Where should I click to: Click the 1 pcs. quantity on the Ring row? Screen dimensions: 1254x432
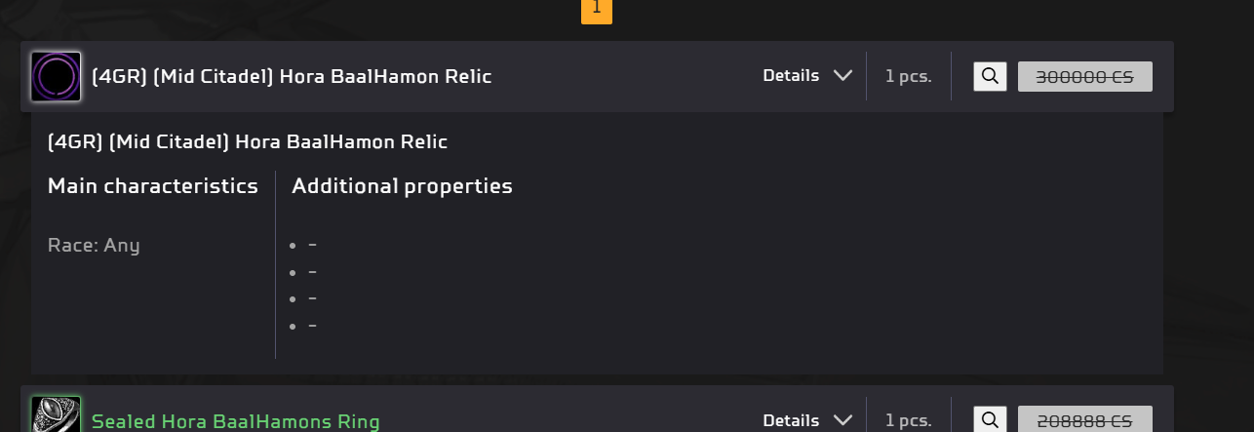(908, 420)
